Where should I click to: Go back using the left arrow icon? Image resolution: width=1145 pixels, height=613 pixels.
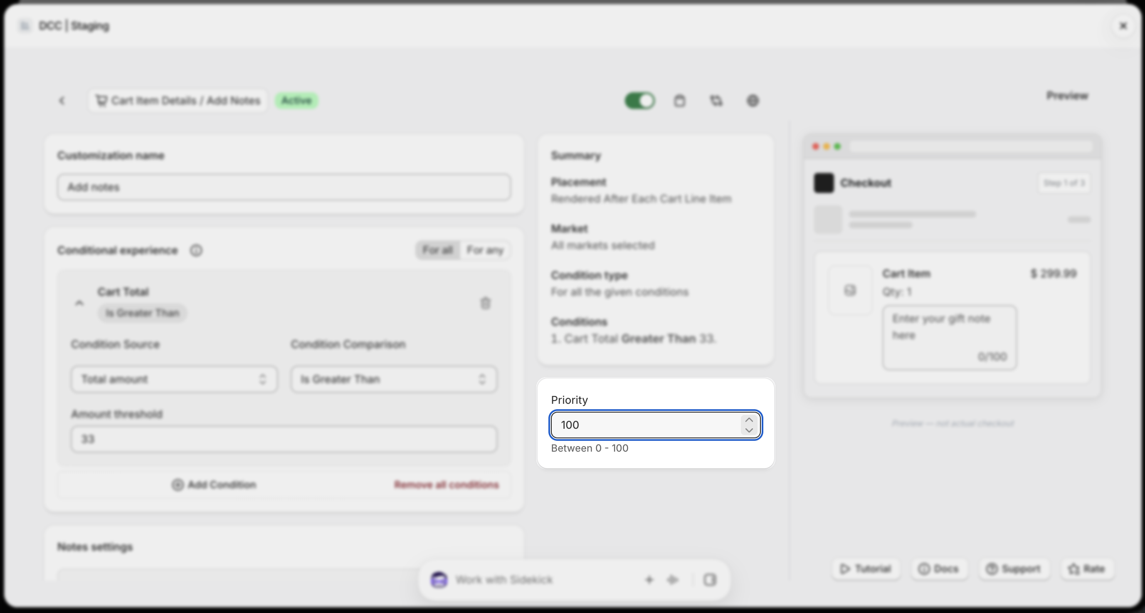[62, 101]
